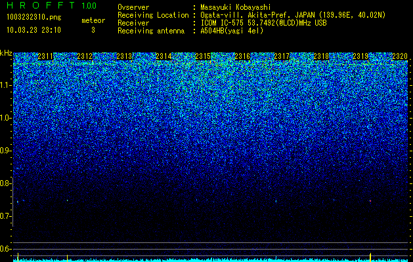The height and width of the screenshot is (262, 413).
Task: Select the filename 1003232310.png
Action: (x=34, y=17)
